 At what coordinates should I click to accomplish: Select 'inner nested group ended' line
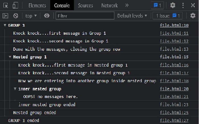[47, 105]
